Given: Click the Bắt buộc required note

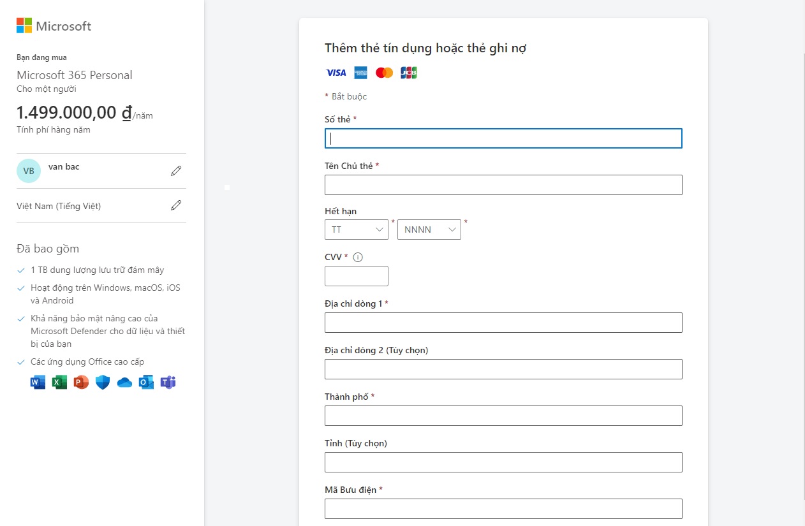Looking at the screenshot, I should pos(349,97).
